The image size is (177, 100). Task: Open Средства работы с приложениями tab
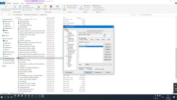(35, 3)
